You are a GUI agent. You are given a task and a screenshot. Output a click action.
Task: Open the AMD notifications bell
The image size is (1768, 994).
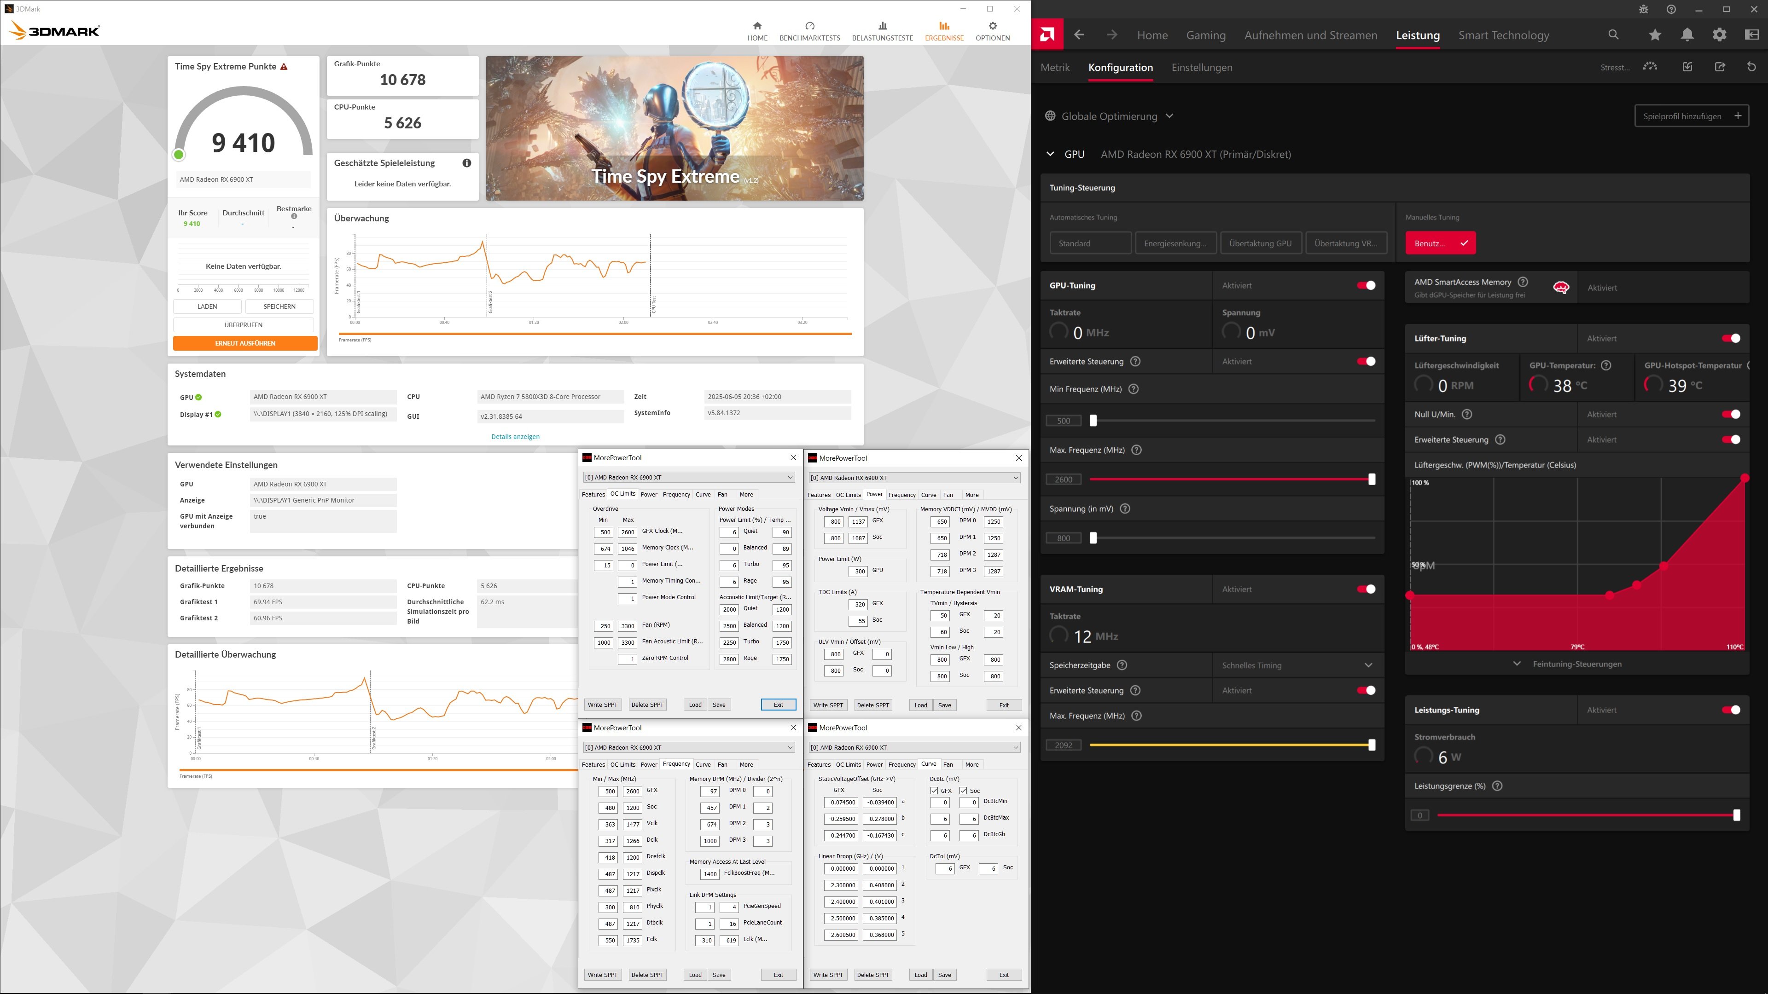pos(1687,35)
